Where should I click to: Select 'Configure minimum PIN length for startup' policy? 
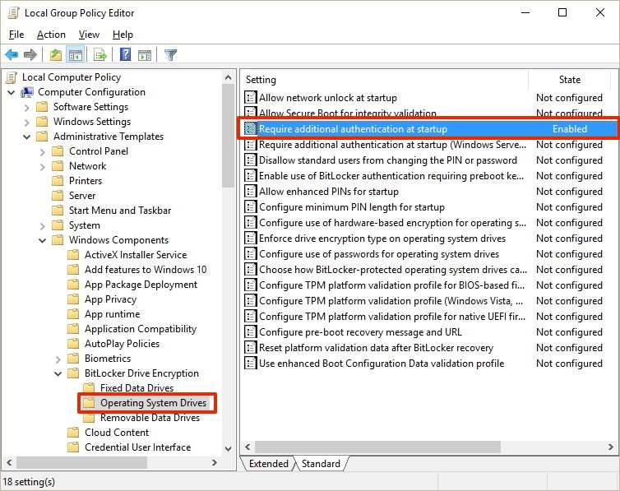(x=351, y=207)
